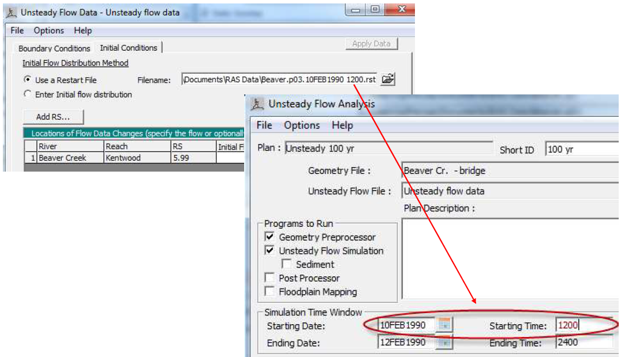Image resolution: width=621 pixels, height=357 pixels.
Task: Toggle the Unsteady Flow Simulation checkbox
Action: (x=270, y=251)
